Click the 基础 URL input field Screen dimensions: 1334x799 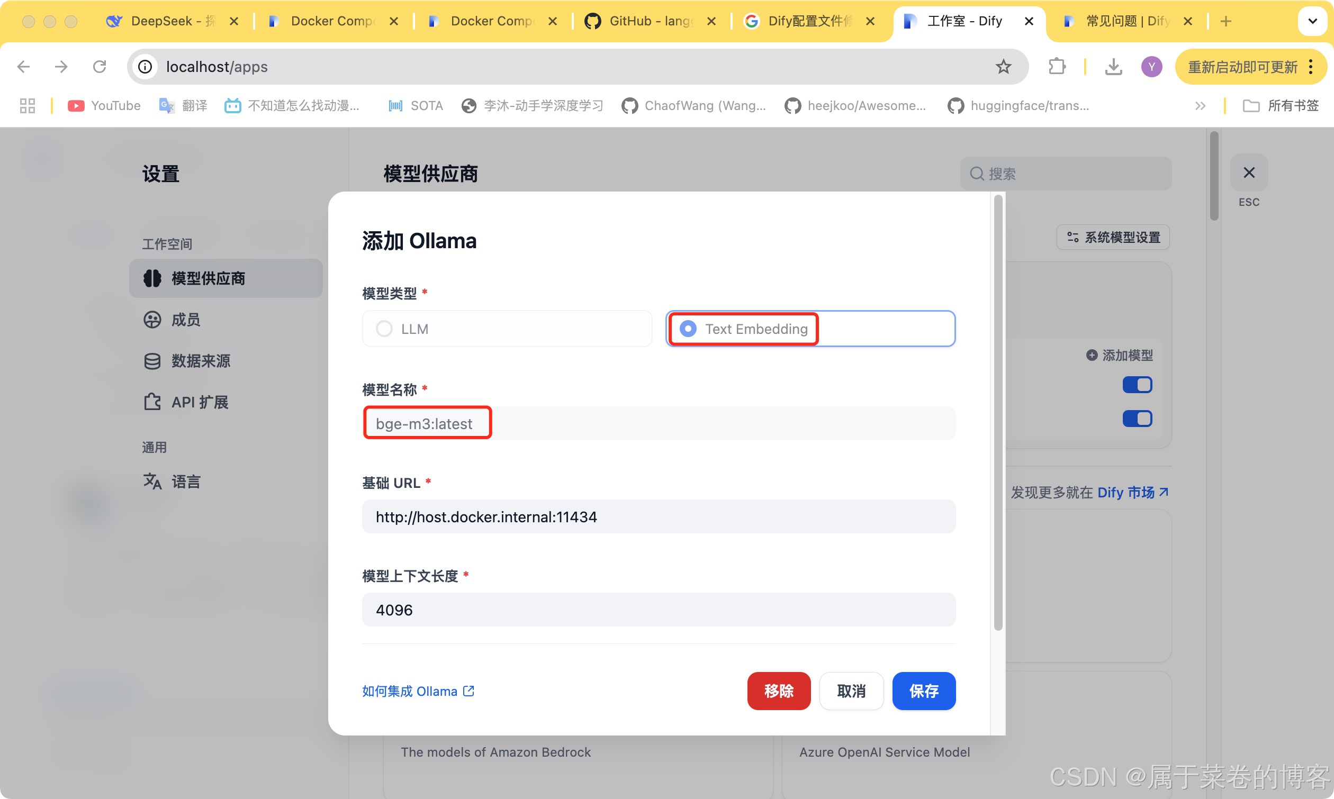pos(658,517)
